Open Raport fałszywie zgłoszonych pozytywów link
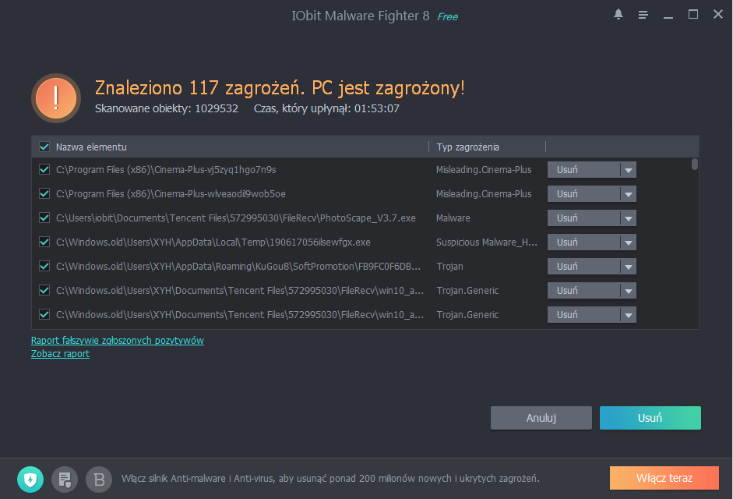 pos(118,340)
